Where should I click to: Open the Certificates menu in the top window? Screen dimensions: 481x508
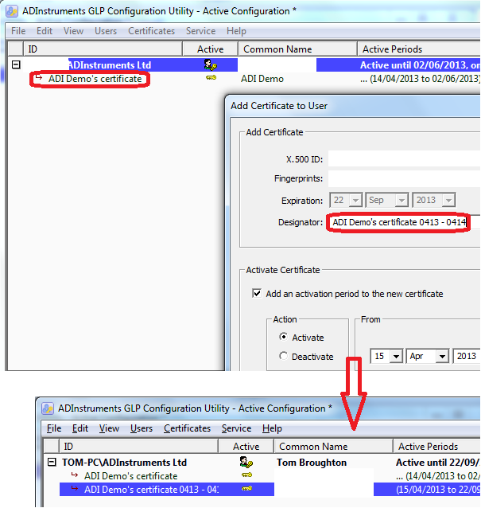coord(151,31)
